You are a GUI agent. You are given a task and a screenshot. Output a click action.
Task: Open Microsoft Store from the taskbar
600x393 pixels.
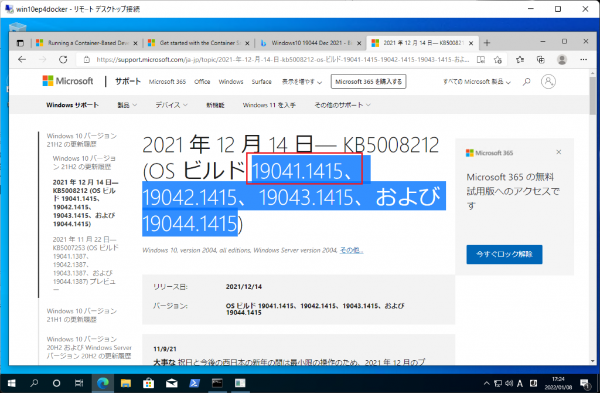148,383
